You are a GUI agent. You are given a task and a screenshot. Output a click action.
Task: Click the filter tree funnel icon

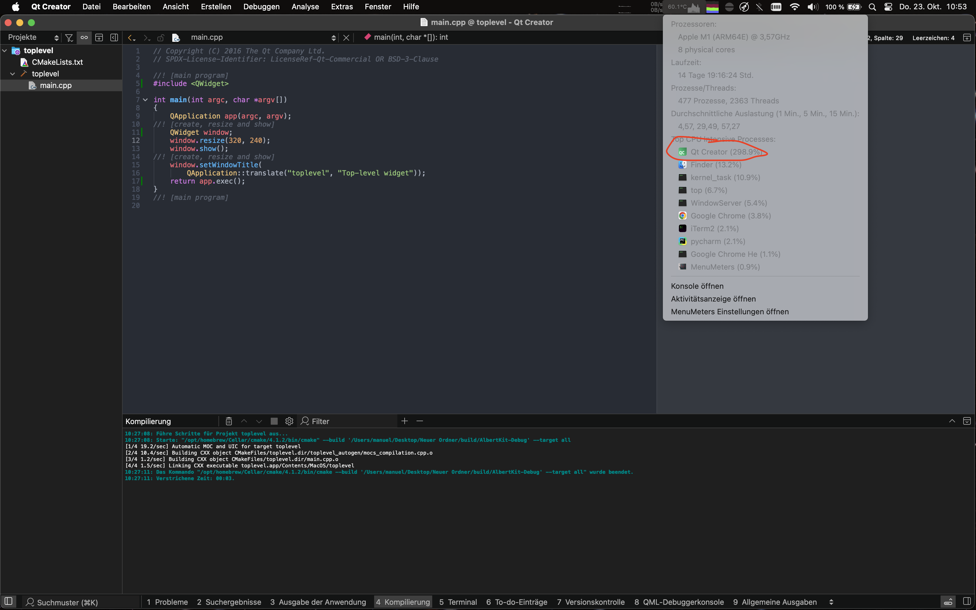(69, 37)
